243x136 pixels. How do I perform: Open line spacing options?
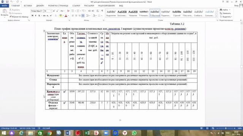tap(88, 15)
